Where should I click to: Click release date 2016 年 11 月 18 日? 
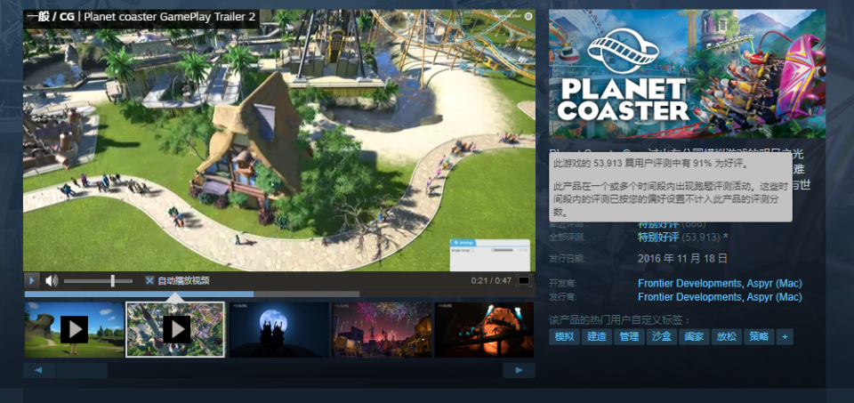pos(682,258)
